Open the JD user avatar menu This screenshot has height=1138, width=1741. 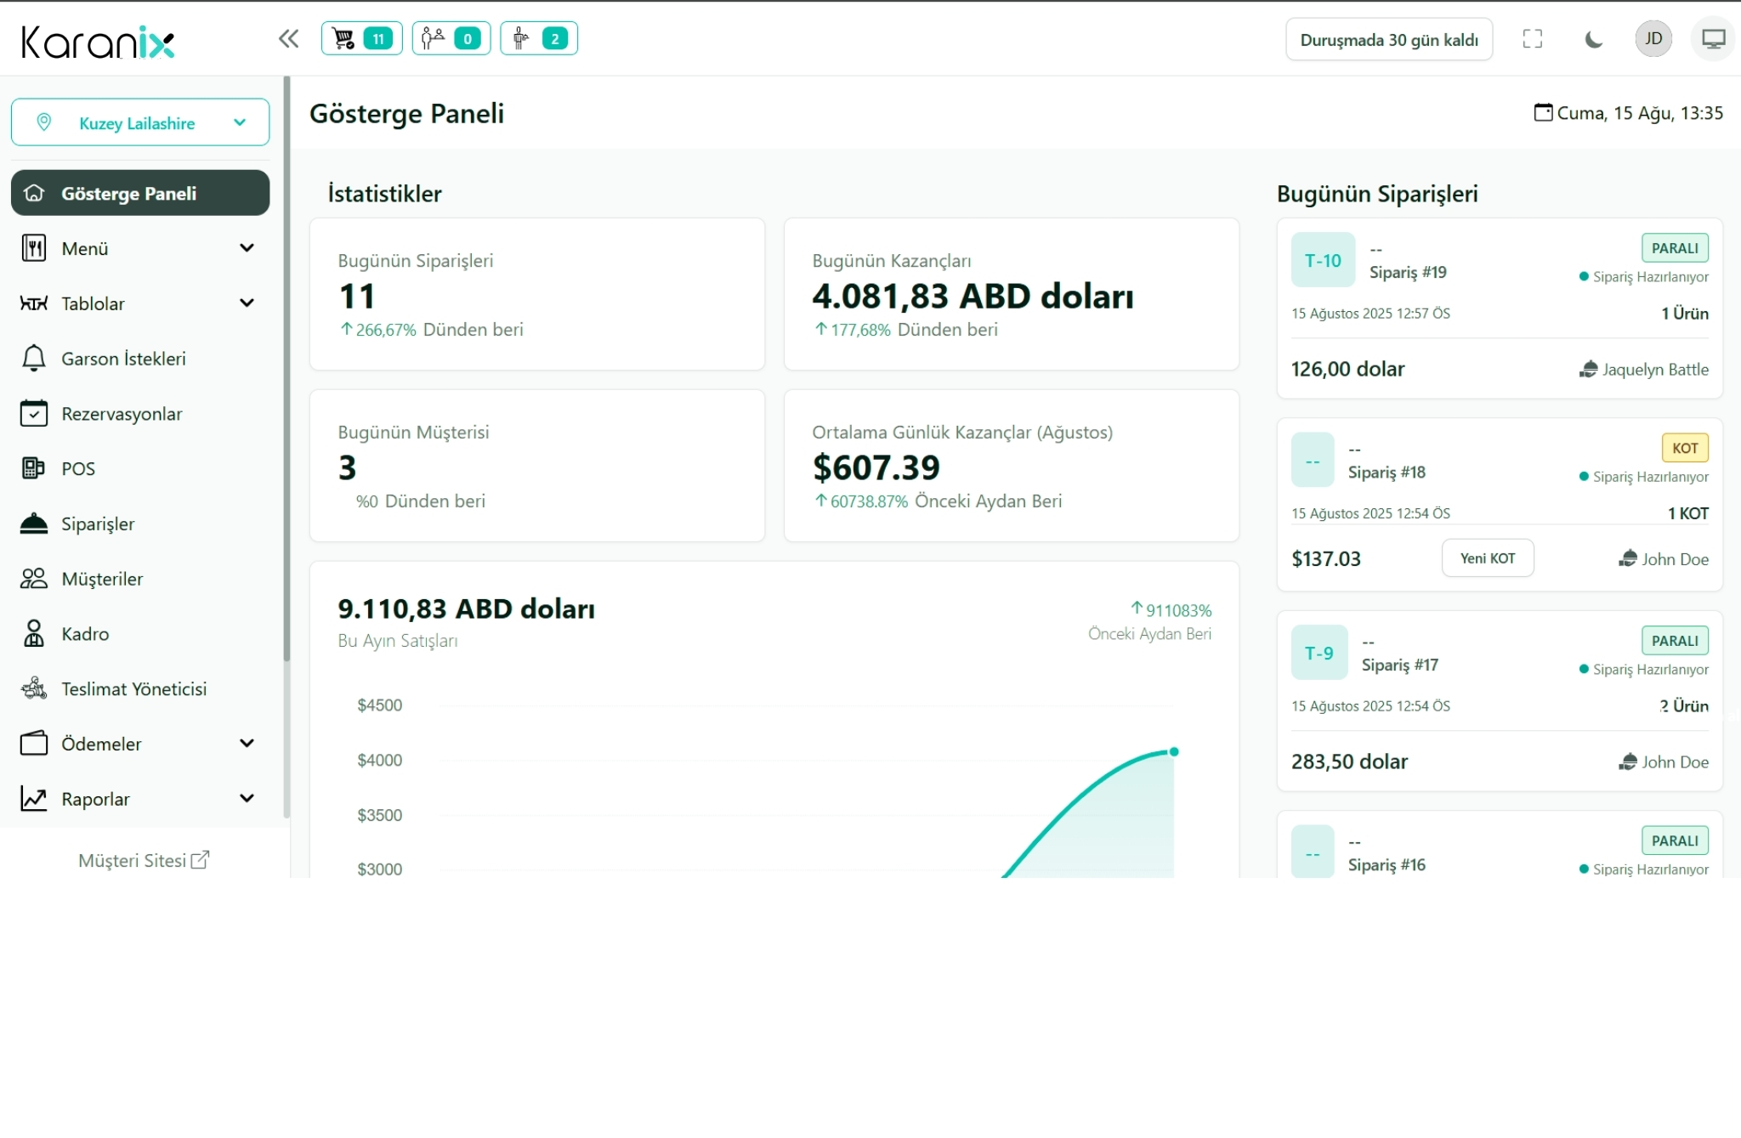[x=1653, y=39]
